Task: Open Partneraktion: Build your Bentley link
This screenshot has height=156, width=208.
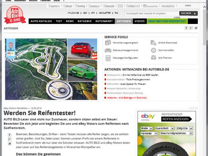Action: (x=125, y=93)
